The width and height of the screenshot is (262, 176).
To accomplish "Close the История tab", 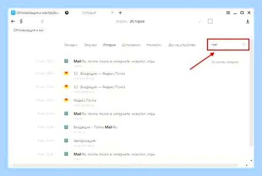I will (112, 13).
